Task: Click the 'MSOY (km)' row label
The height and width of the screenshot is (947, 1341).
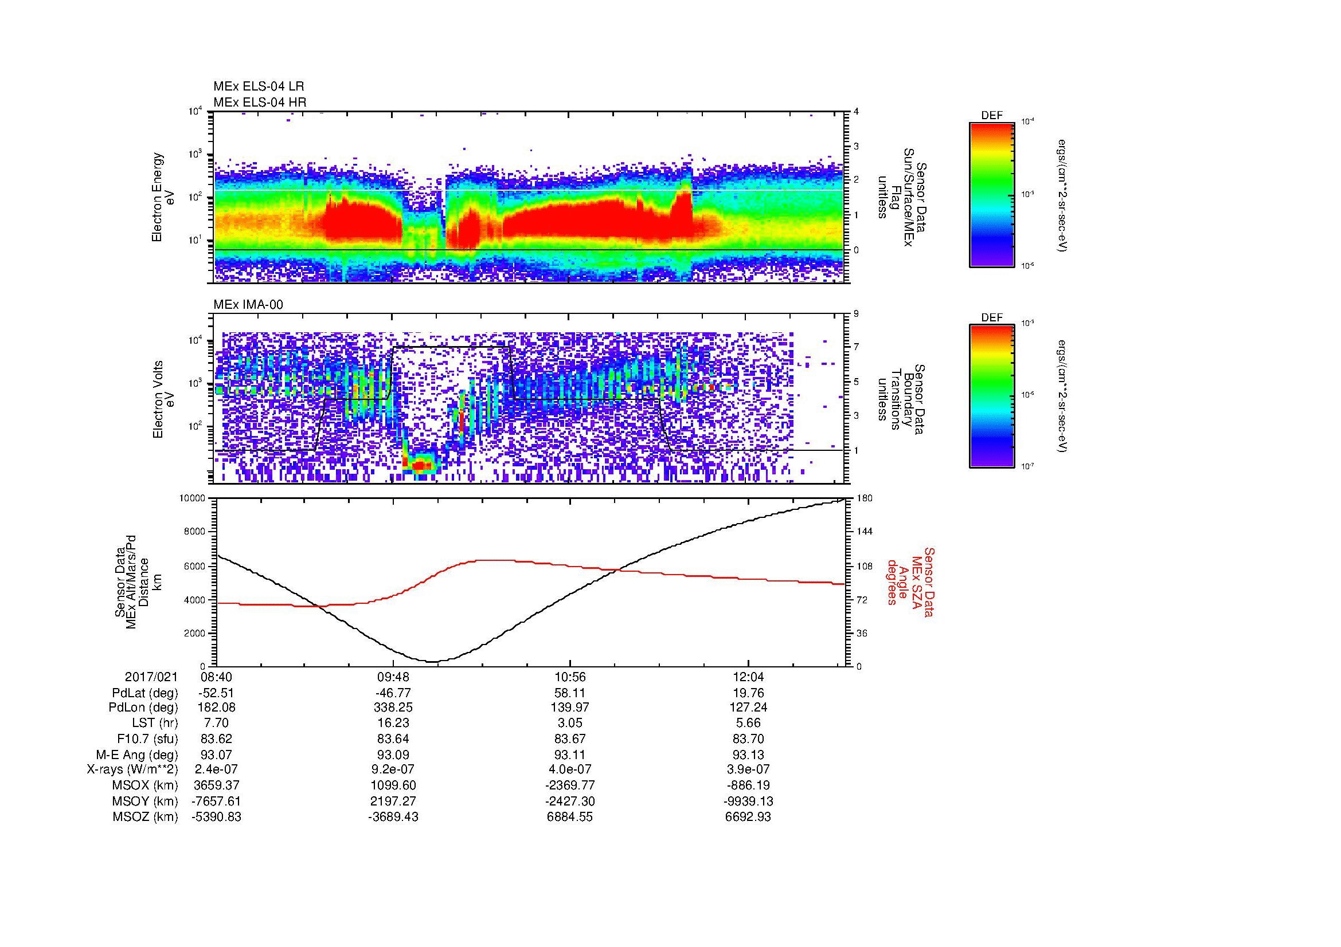Action: tap(146, 801)
